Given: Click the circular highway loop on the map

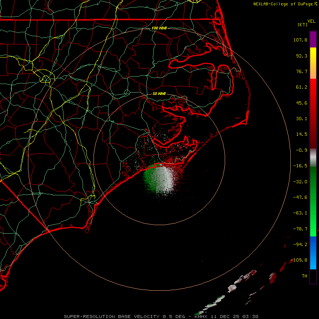Looking at the screenshot, I should click(x=46, y=79).
